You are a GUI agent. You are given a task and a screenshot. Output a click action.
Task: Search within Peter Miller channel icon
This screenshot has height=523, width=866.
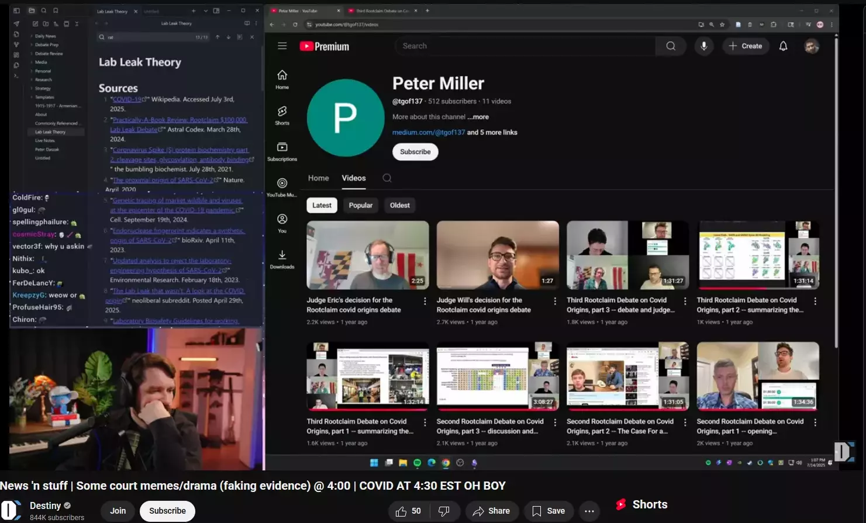pos(387,178)
